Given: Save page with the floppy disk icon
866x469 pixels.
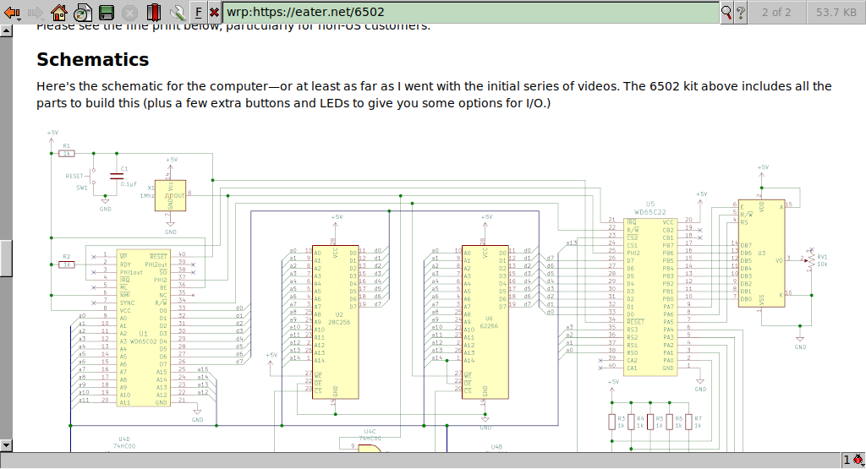Looking at the screenshot, I should 106,12.
